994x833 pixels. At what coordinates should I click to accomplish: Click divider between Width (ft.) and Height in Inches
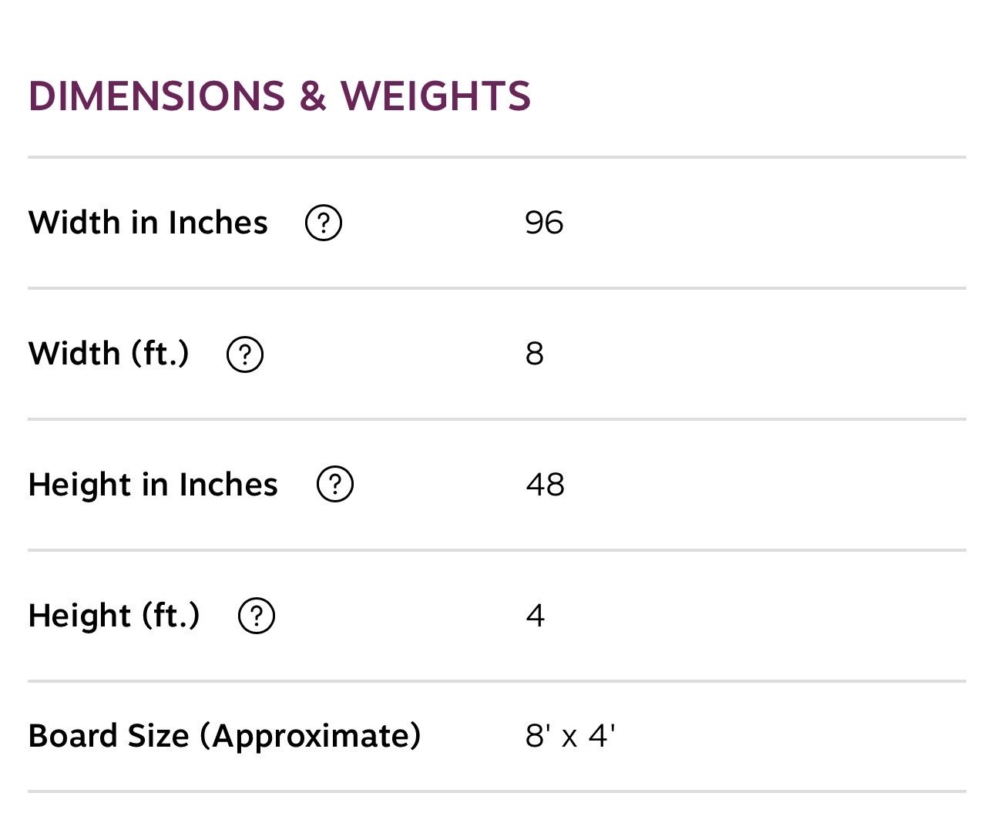click(x=497, y=419)
